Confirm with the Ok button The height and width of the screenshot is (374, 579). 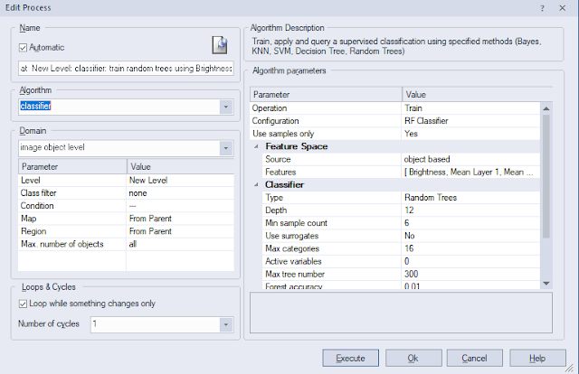tap(413, 358)
